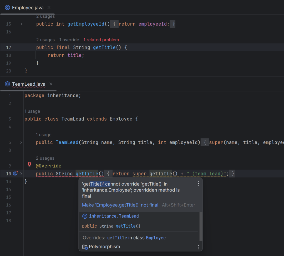This screenshot has height=256, width=284.
Task: Close the TeamLead.java tab
Action: coord(51,84)
